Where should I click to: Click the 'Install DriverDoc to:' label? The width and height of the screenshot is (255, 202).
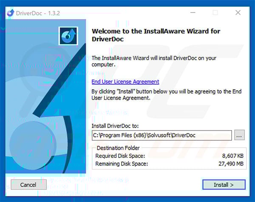pos(115,126)
